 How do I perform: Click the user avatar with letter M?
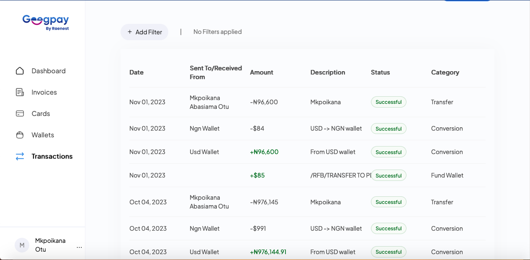tap(22, 245)
